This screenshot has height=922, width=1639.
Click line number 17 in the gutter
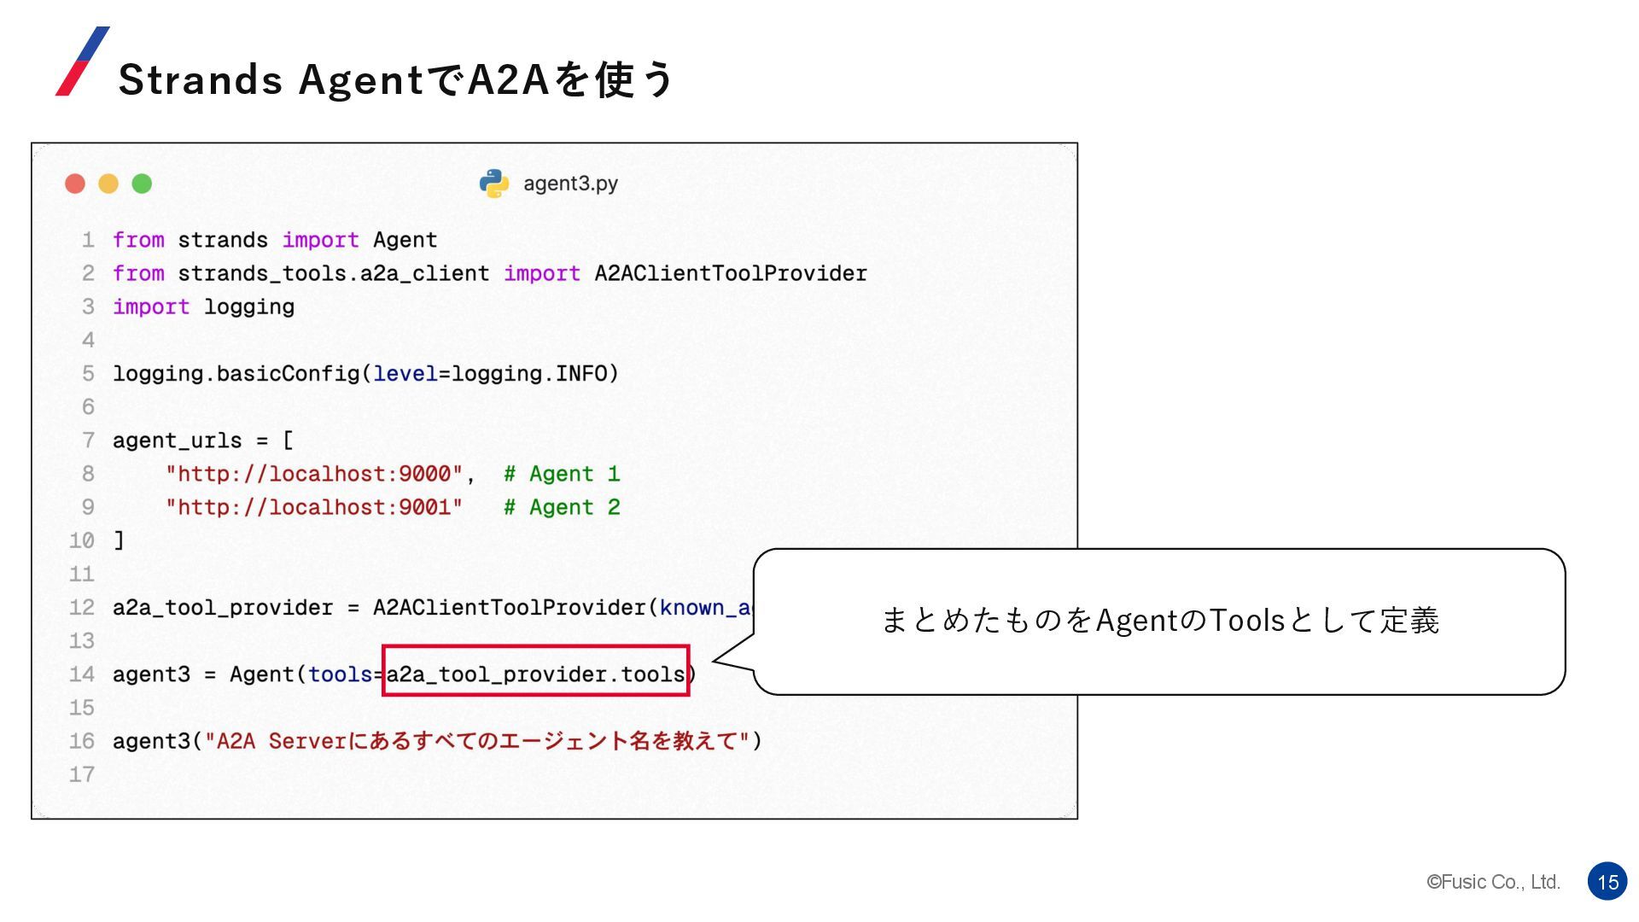click(82, 774)
